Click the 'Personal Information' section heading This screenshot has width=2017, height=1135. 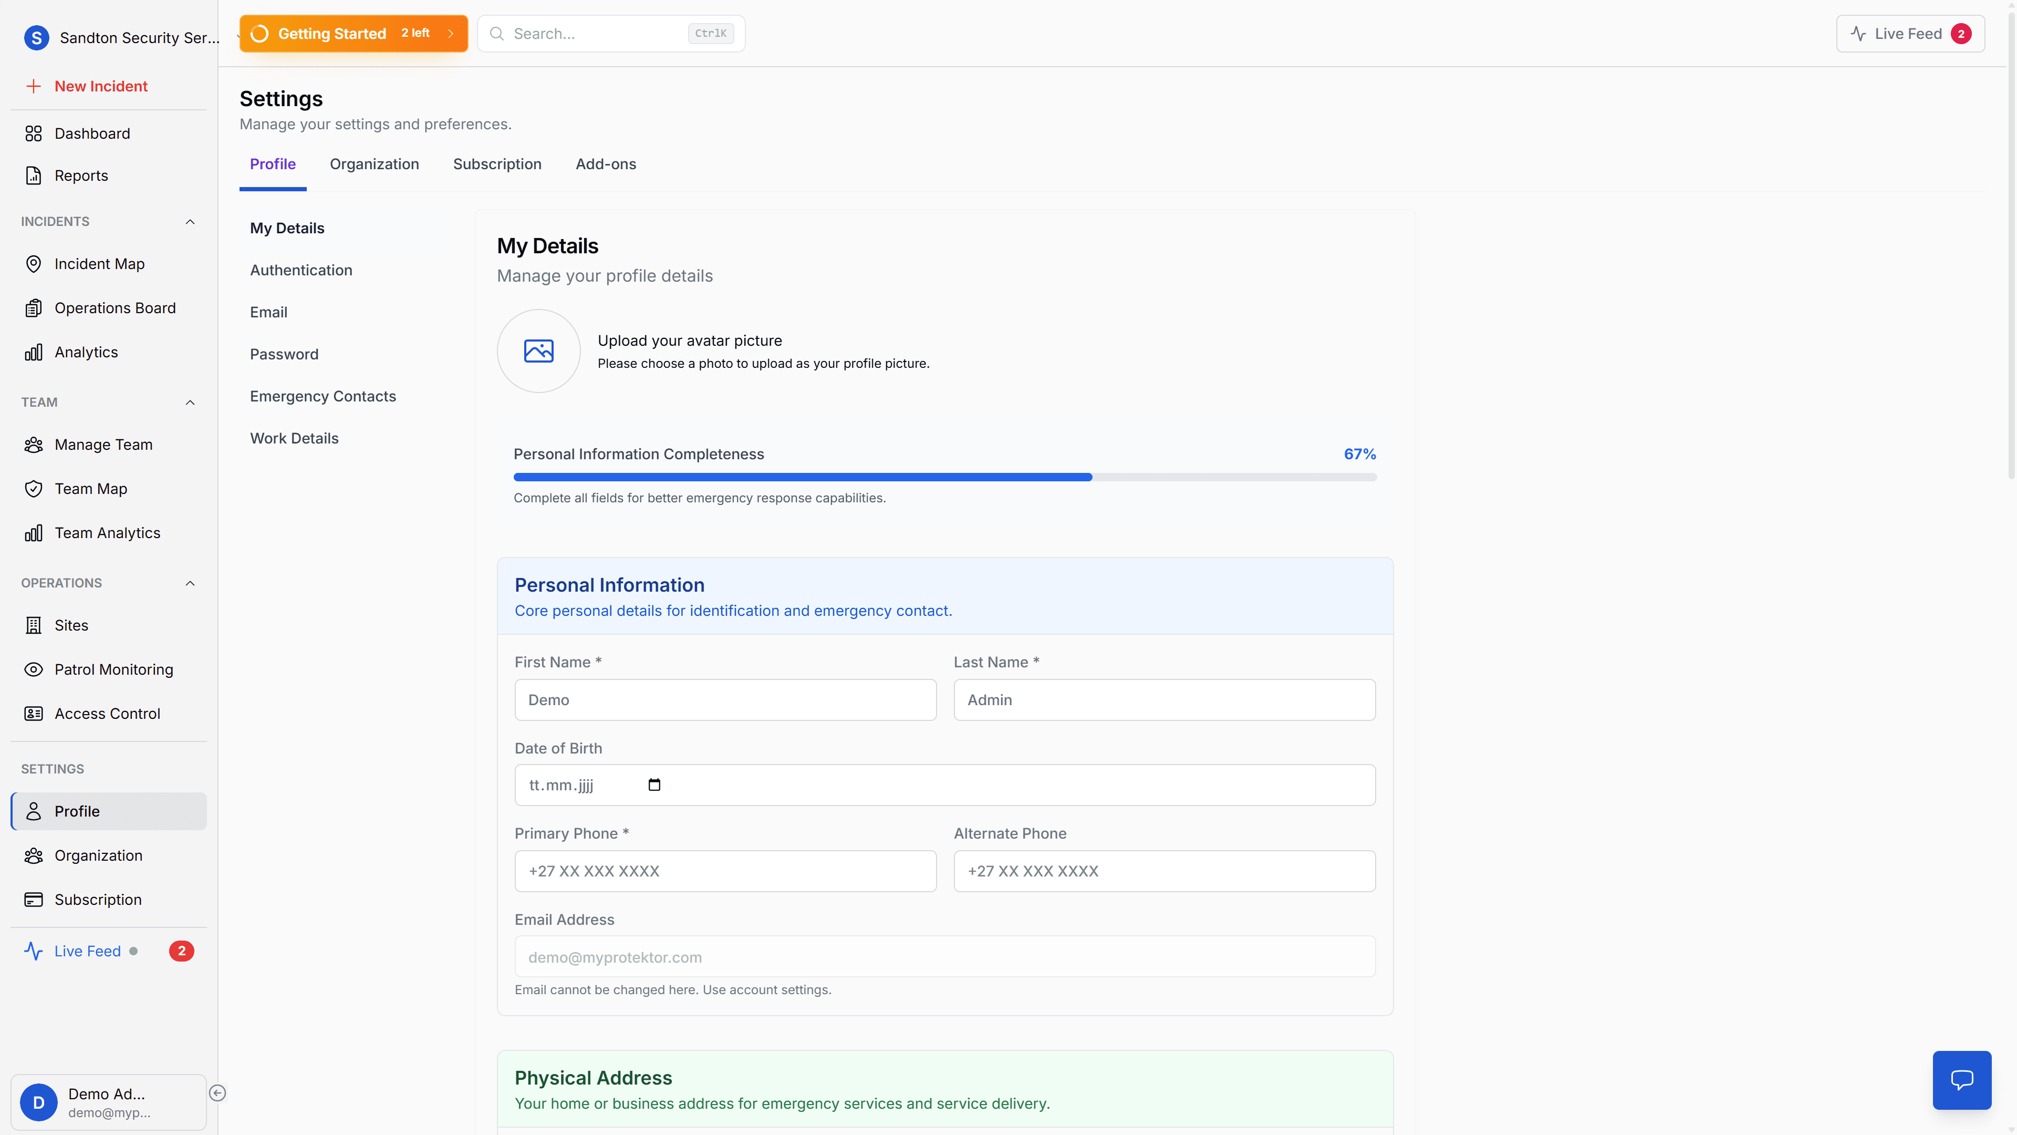click(x=609, y=585)
